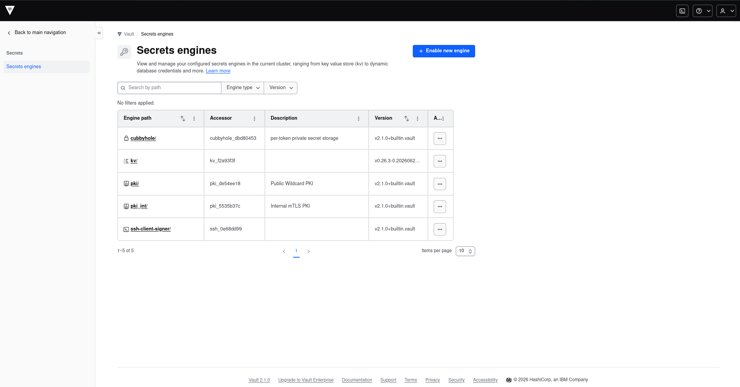
Task: Select page 1 in pagination
Action: [296, 251]
